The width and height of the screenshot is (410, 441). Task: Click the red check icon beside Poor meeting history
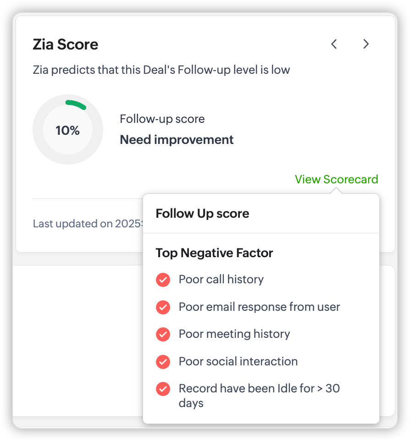[x=163, y=334]
